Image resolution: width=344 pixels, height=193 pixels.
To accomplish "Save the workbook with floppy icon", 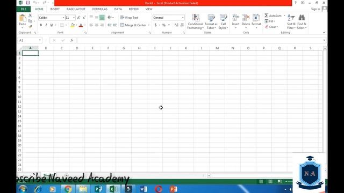I will [x=27, y=3].
